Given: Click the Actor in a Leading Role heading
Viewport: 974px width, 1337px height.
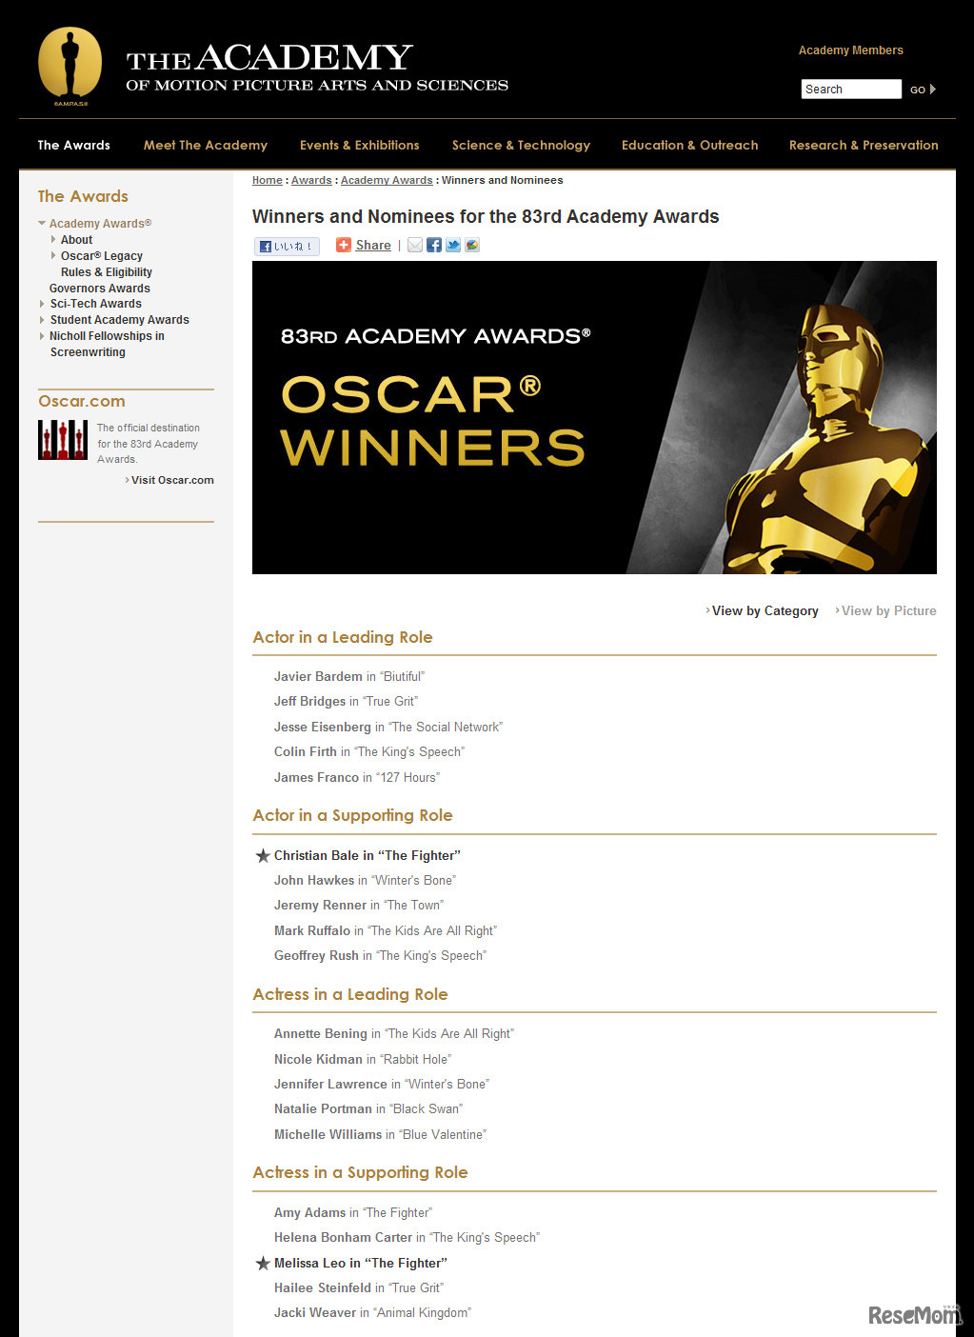Looking at the screenshot, I should [343, 637].
